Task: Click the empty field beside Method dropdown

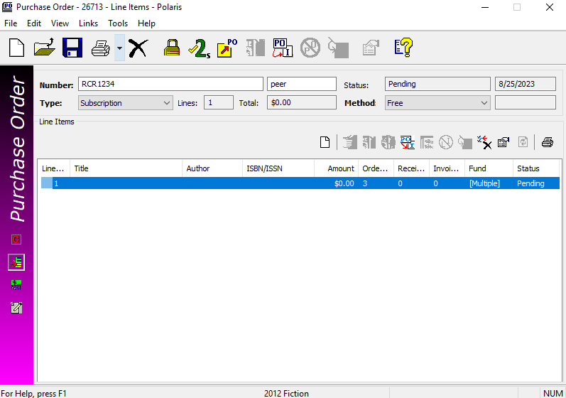Action: pos(526,102)
